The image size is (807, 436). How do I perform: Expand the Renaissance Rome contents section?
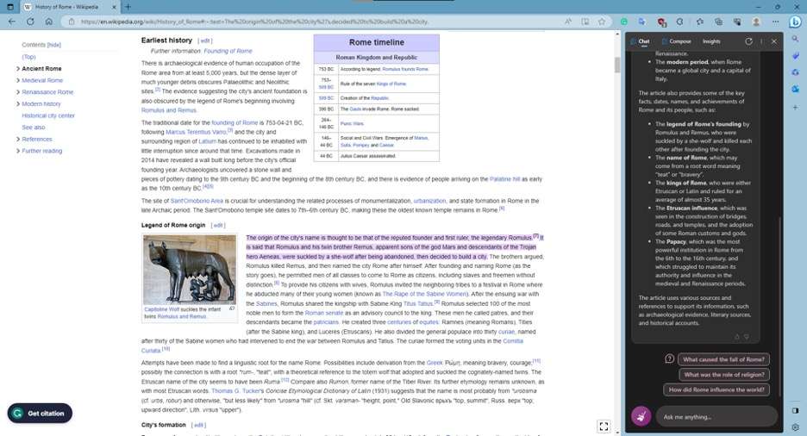(x=18, y=92)
